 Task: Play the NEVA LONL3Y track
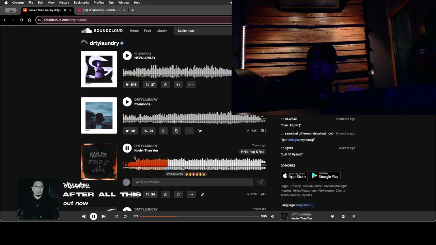click(x=127, y=55)
